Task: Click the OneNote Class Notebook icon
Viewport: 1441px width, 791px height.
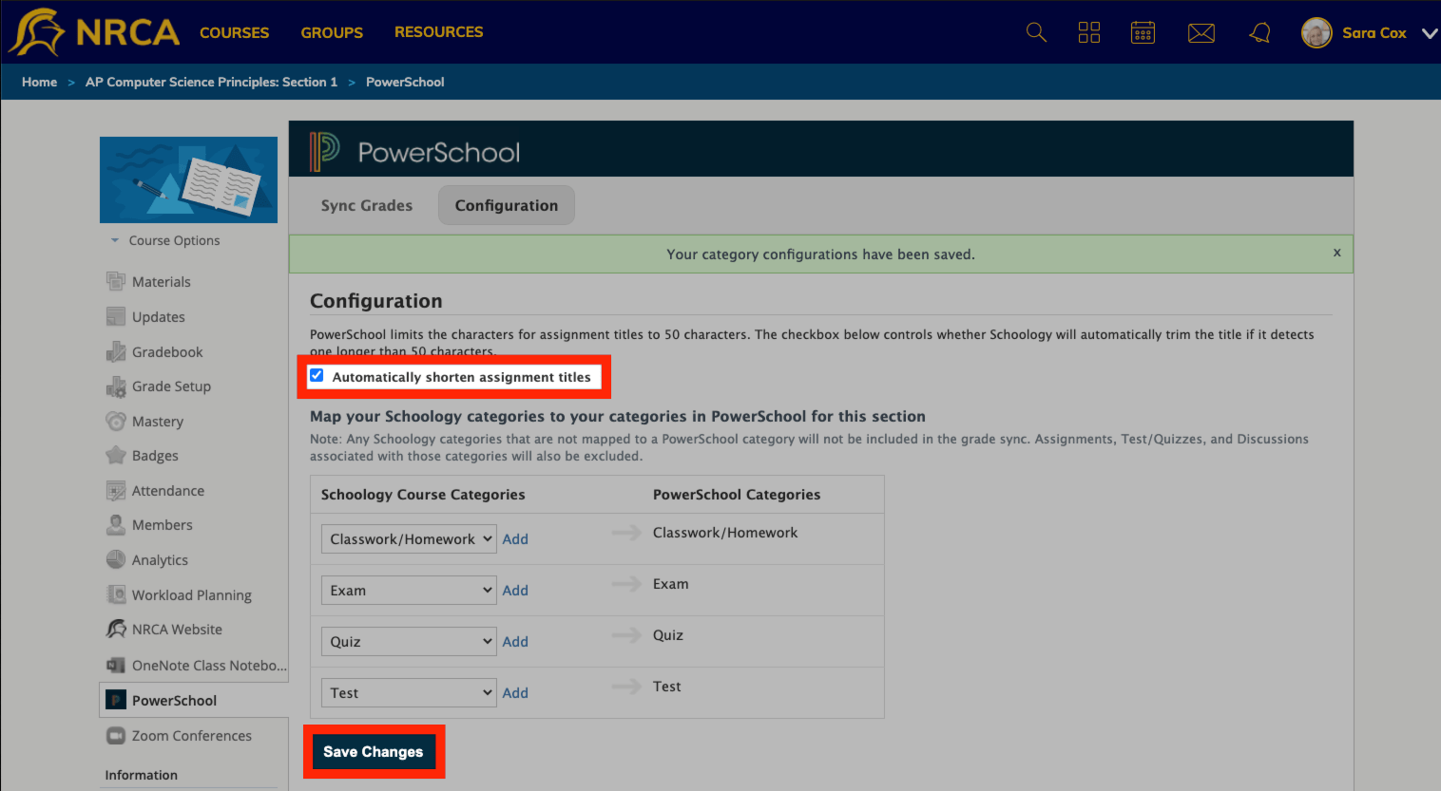Action: (116, 665)
